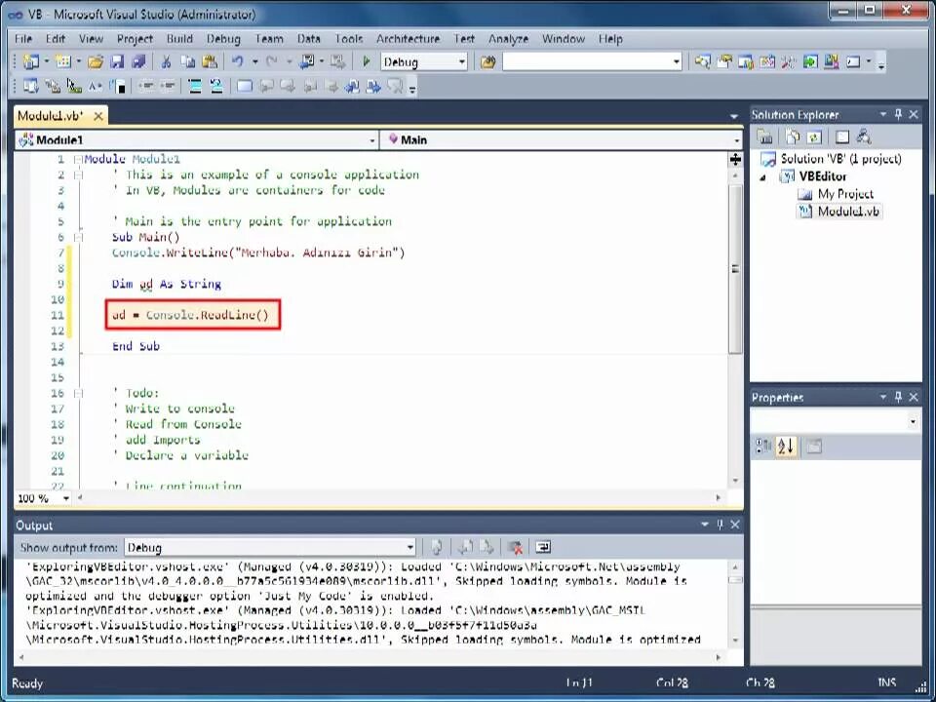Click the Save All toolbar icon

(139, 61)
